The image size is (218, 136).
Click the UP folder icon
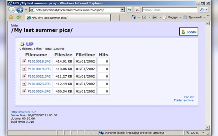click(22, 44)
